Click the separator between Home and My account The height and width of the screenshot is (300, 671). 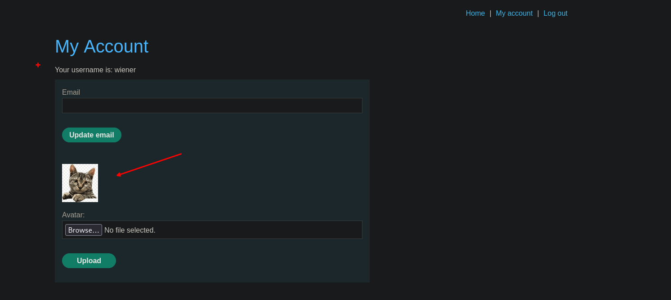tap(490, 13)
